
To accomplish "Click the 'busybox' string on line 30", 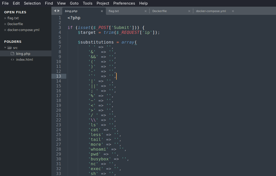I will 100,159.
